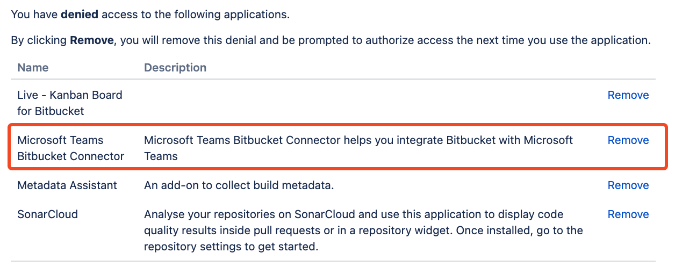Click the Metadata Assistant application name

[x=67, y=185]
